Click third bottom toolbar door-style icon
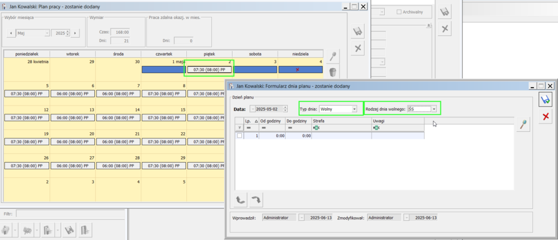558x240 pixels. tap(48, 230)
